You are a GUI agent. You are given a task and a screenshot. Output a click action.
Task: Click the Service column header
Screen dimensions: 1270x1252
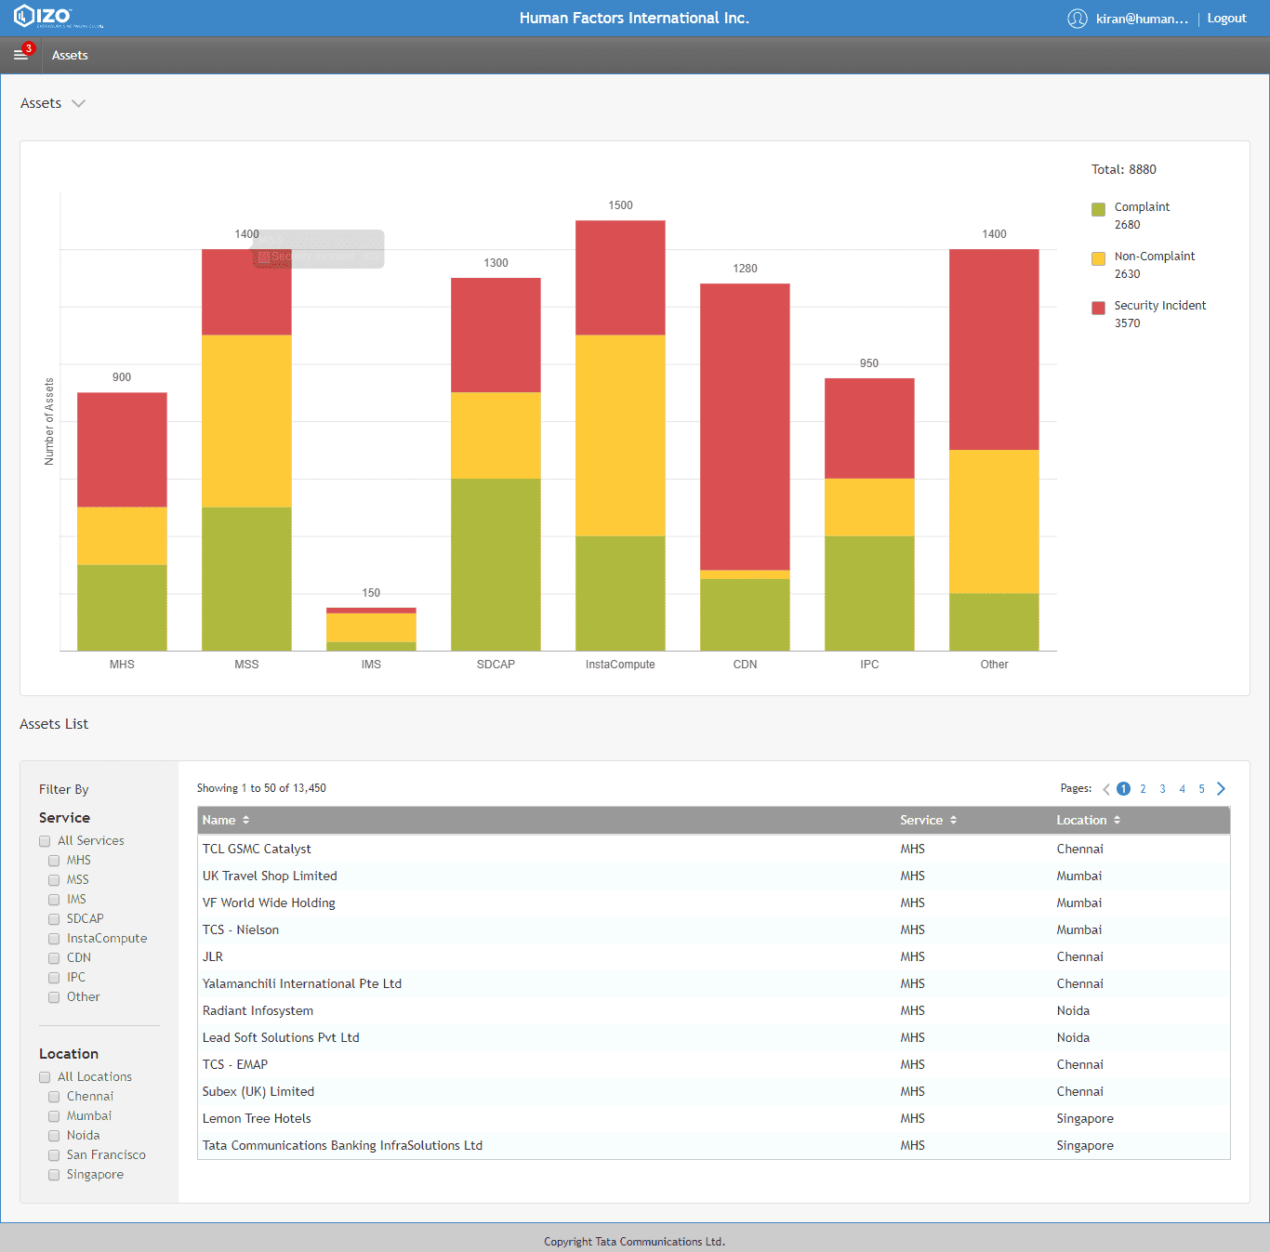pyautogui.click(x=921, y=820)
